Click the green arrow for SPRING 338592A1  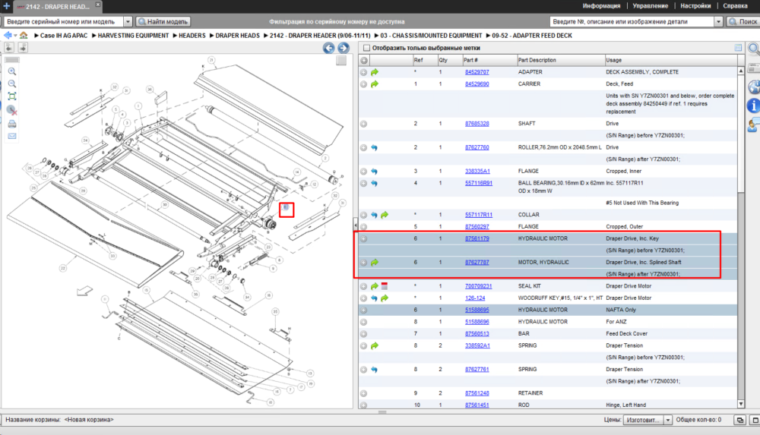coord(375,346)
